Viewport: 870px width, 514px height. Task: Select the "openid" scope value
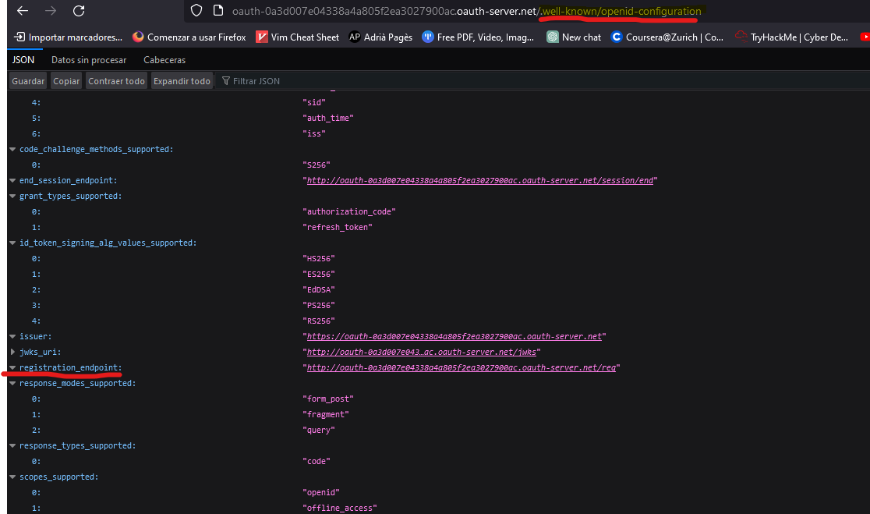[320, 492]
